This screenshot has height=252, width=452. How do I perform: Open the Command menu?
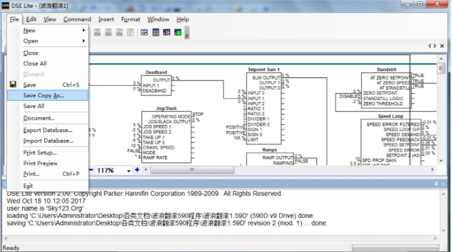point(77,19)
